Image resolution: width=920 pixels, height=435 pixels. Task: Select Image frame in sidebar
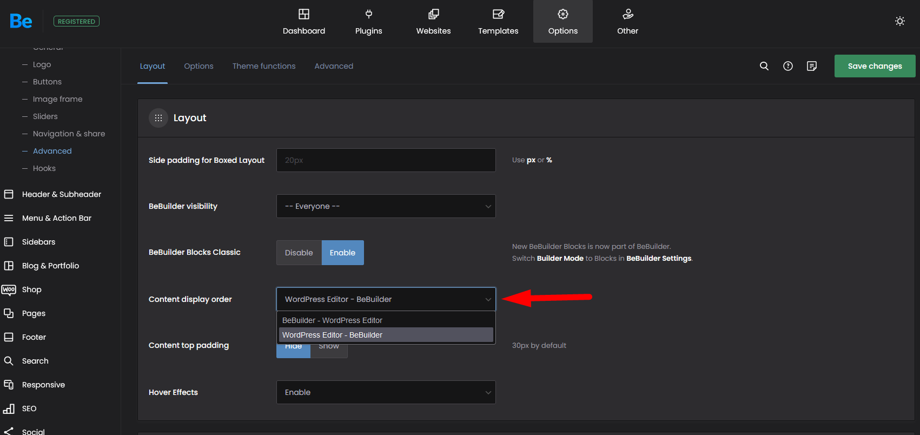tap(58, 99)
